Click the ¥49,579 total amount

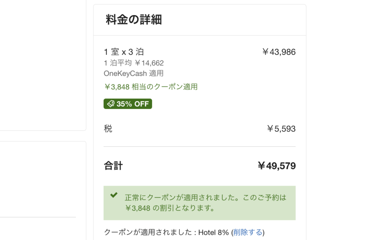277,166
